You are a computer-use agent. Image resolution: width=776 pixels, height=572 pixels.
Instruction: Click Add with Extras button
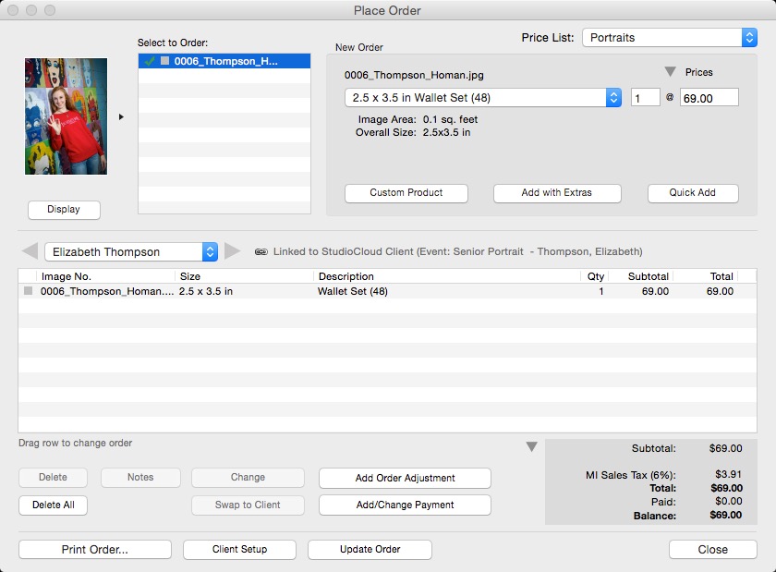pyautogui.click(x=557, y=193)
